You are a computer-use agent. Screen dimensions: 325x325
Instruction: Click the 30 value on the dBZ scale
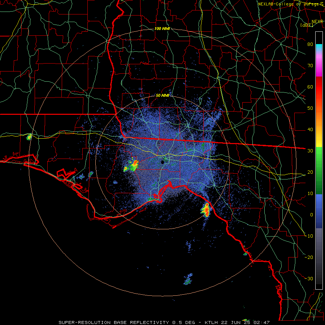tap(310, 151)
